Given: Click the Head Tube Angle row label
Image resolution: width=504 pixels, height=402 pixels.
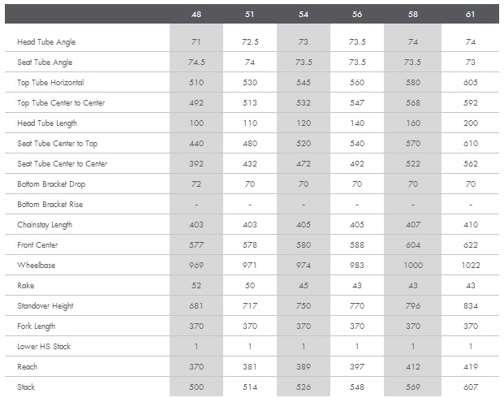Looking at the screenshot, I should click(x=45, y=41).
